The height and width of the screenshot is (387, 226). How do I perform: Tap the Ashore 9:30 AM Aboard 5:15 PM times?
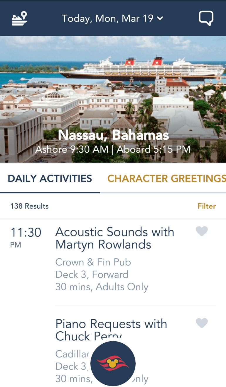tap(113, 150)
